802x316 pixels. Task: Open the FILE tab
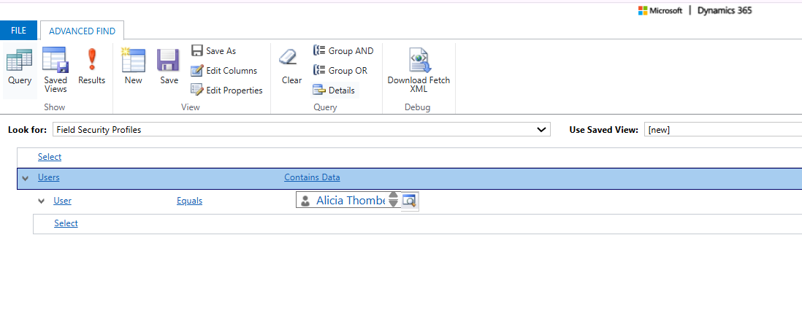pos(19,31)
